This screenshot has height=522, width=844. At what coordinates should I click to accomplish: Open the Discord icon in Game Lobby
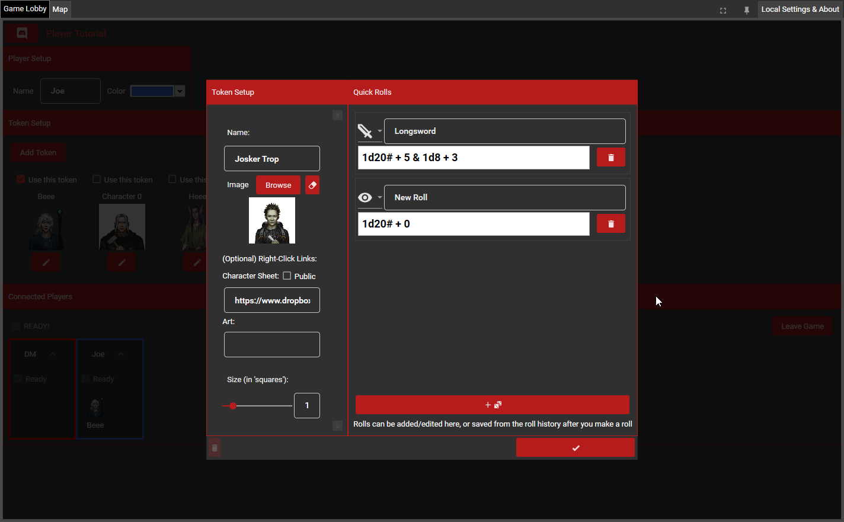point(22,33)
